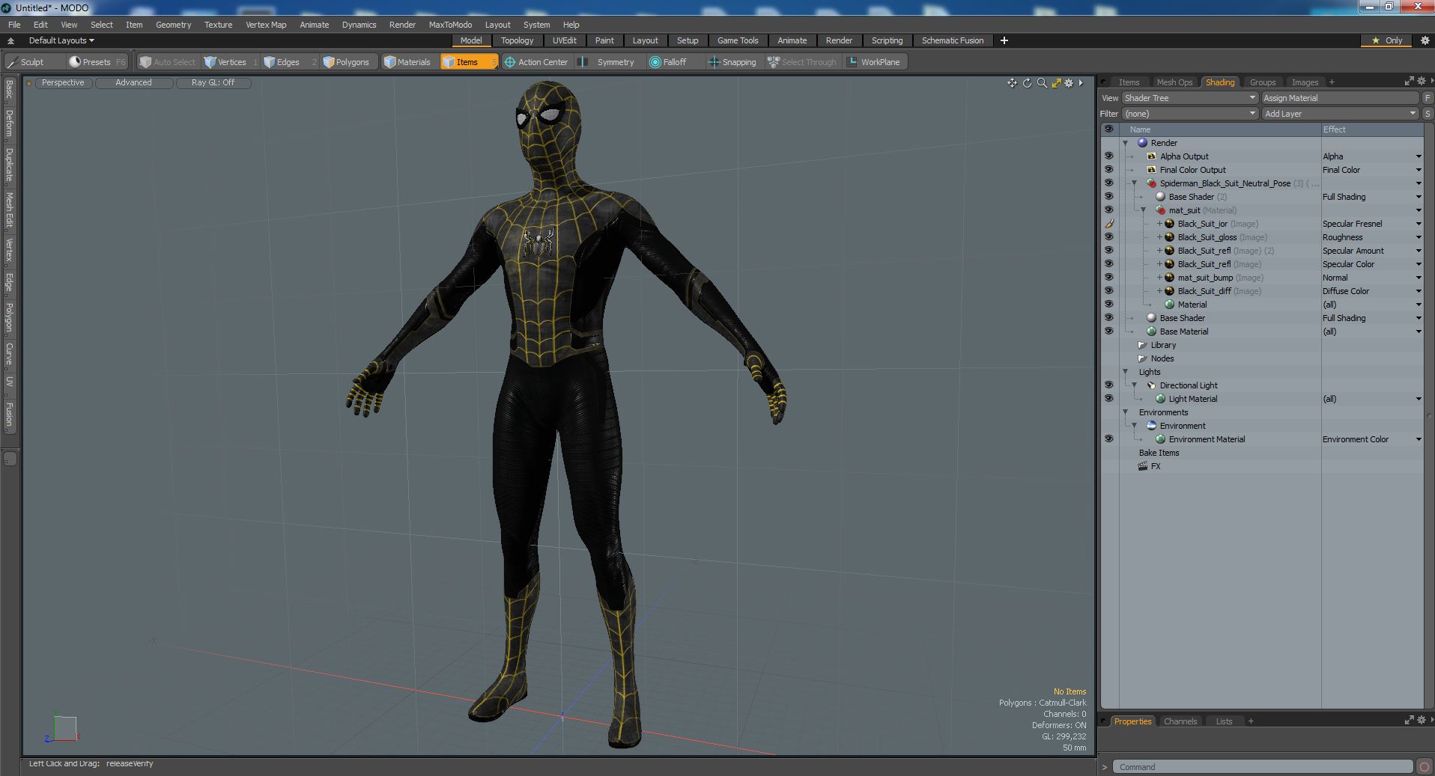Hide the Spiderman_Black_Suit_Neutral_Pose group

1108,183
